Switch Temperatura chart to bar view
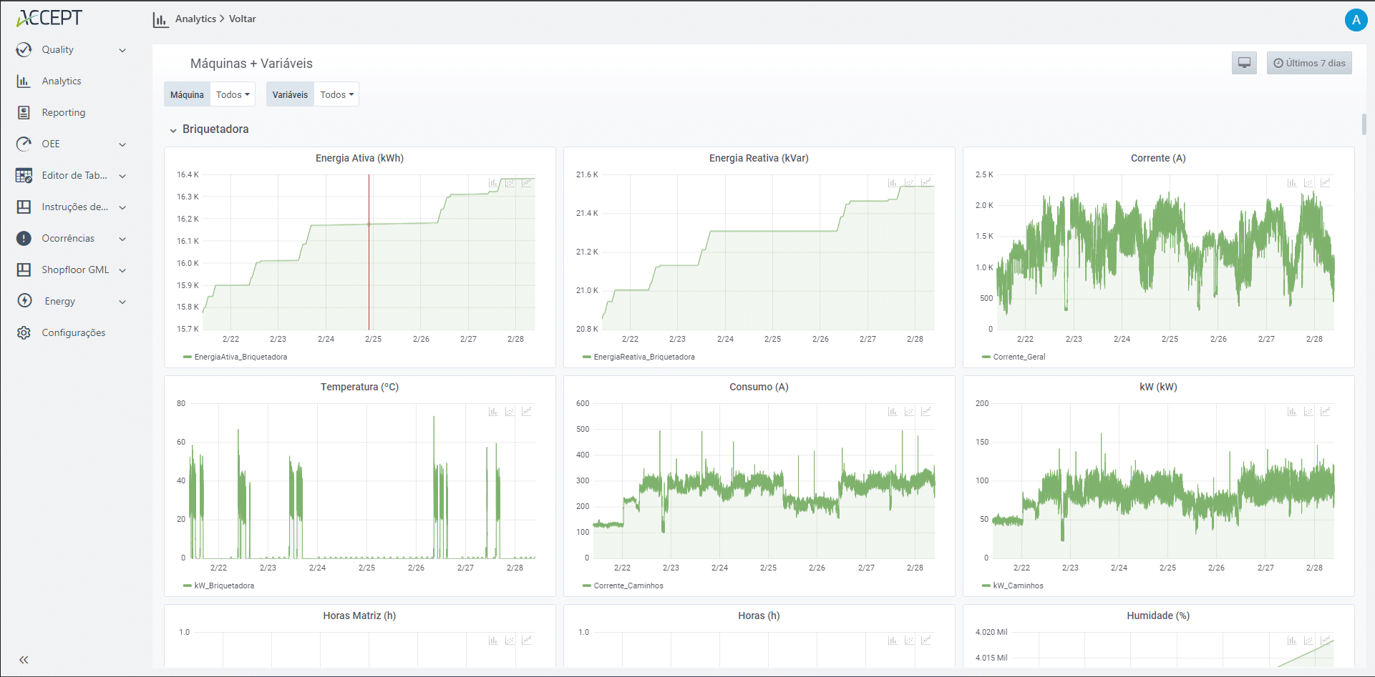 pos(492,412)
